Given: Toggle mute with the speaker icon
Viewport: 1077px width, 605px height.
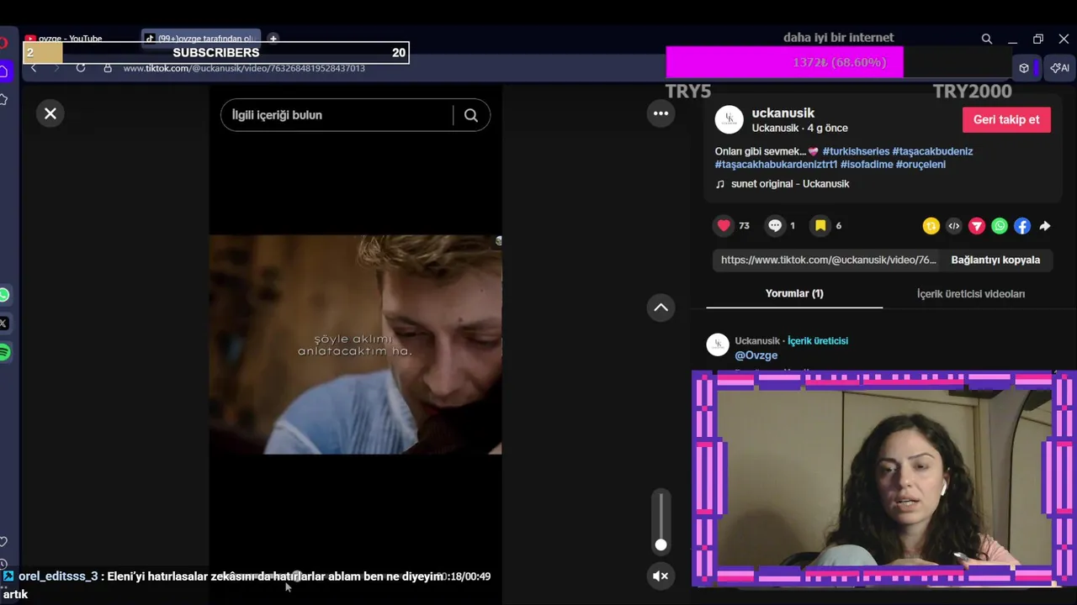Looking at the screenshot, I should pos(661,576).
